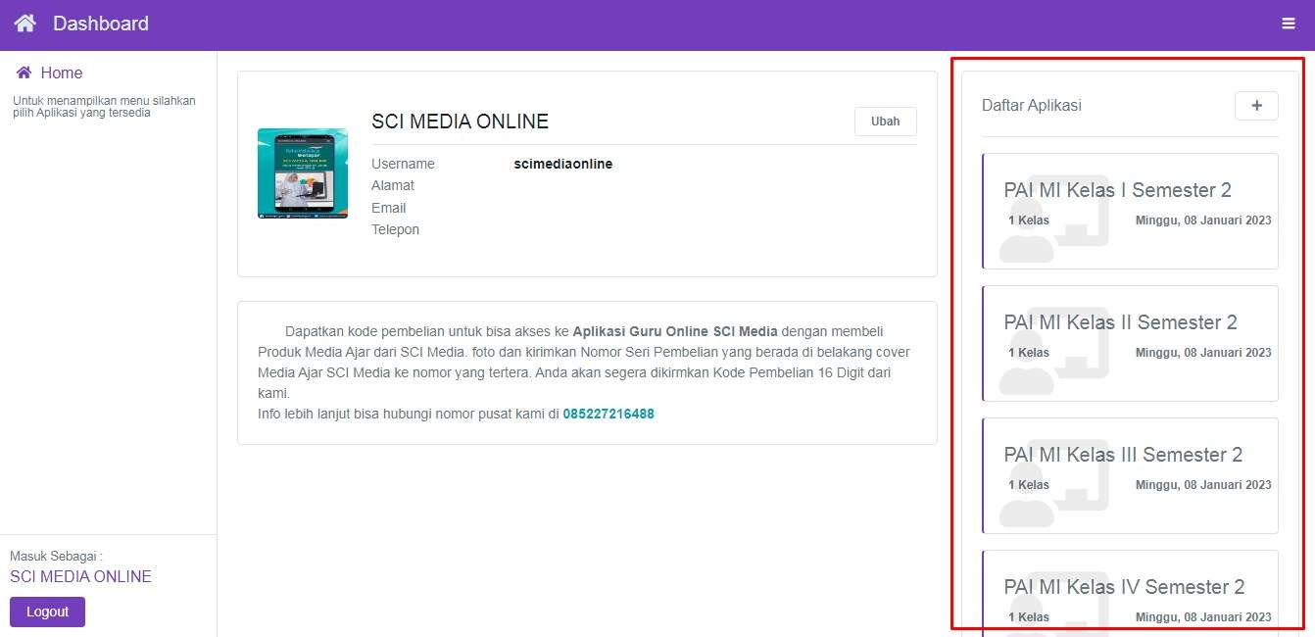The image size is (1315, 637).
Task: Click the Dashboard title in the header
Action: tap(101, 24)
